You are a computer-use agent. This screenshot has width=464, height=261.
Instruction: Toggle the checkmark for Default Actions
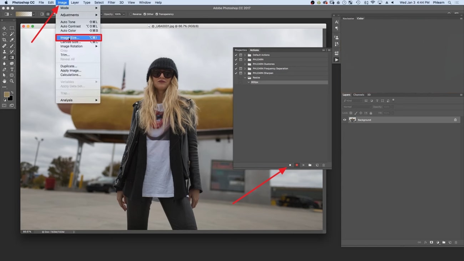(x=236, y=55)
